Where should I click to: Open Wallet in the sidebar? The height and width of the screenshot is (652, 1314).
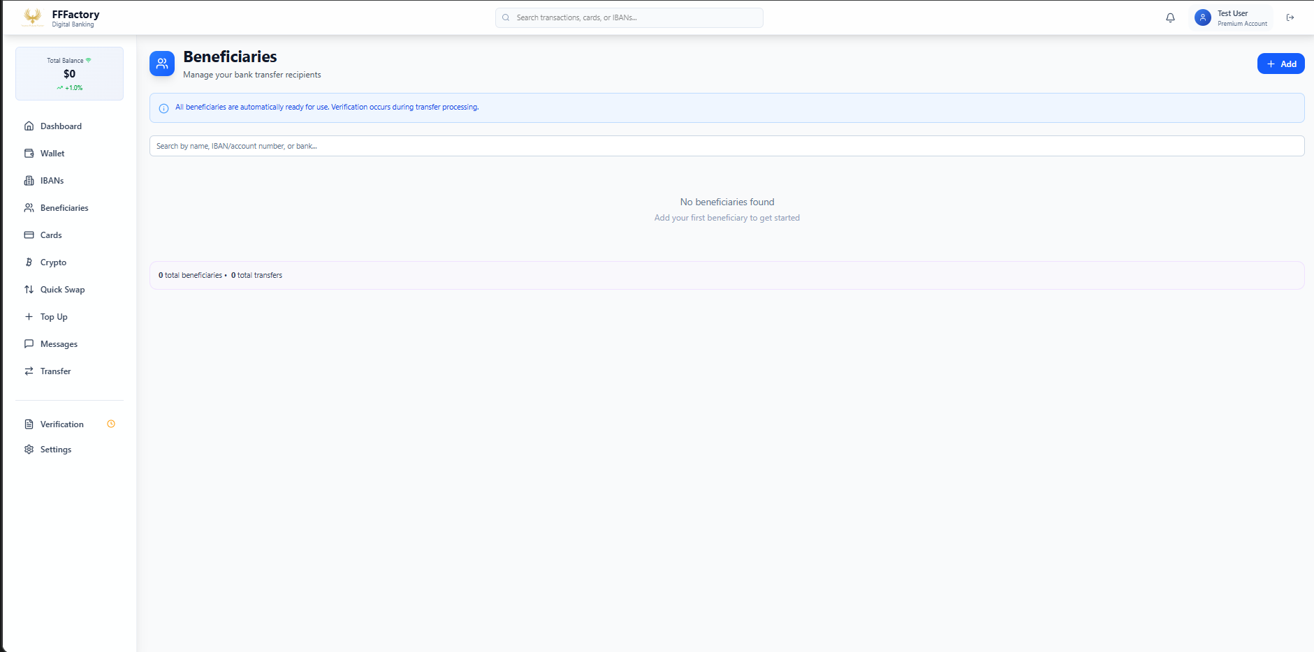52,154
